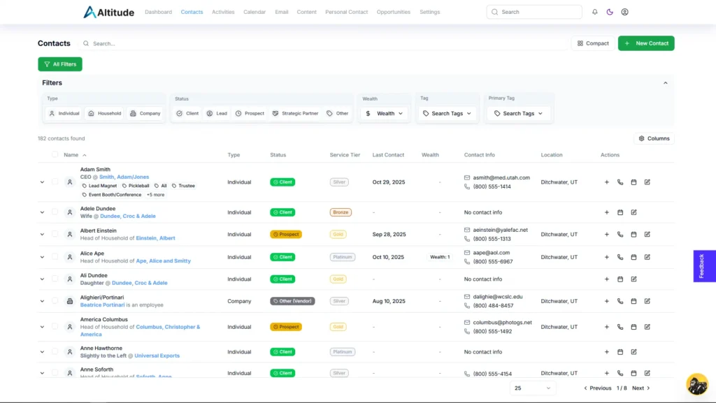The image size is (716, 403).
Task: Expand the Primary Tag Search Tags dropdown
Action: click(x=518, y=113)
